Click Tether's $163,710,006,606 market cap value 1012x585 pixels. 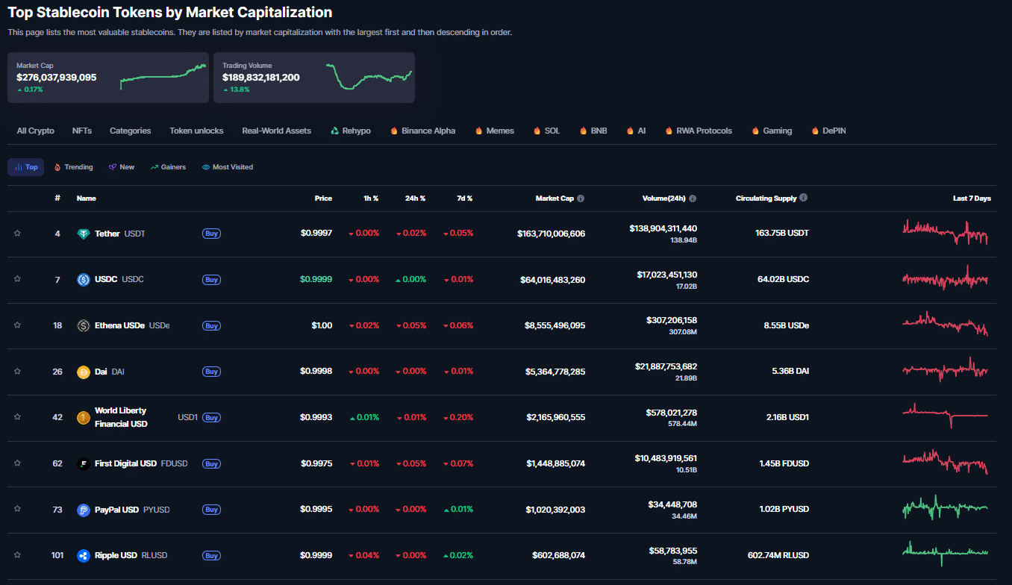552,234
